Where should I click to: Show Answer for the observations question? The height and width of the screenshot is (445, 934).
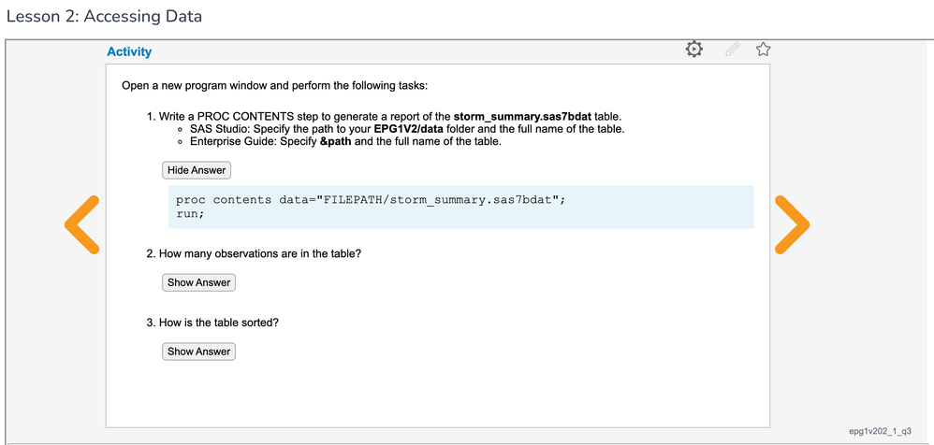[198, 282]
